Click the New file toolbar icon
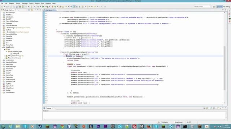This screenshot has height=129, width=231. pos(2,6)
